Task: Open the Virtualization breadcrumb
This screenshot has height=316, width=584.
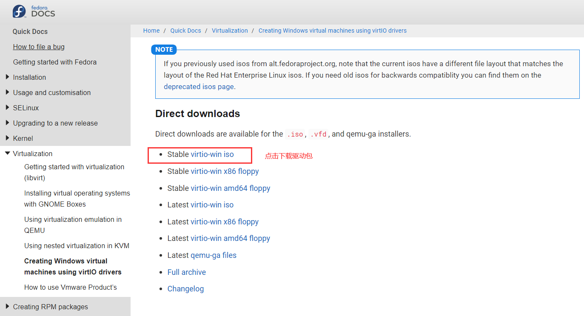Action: (x=230, y=31)
